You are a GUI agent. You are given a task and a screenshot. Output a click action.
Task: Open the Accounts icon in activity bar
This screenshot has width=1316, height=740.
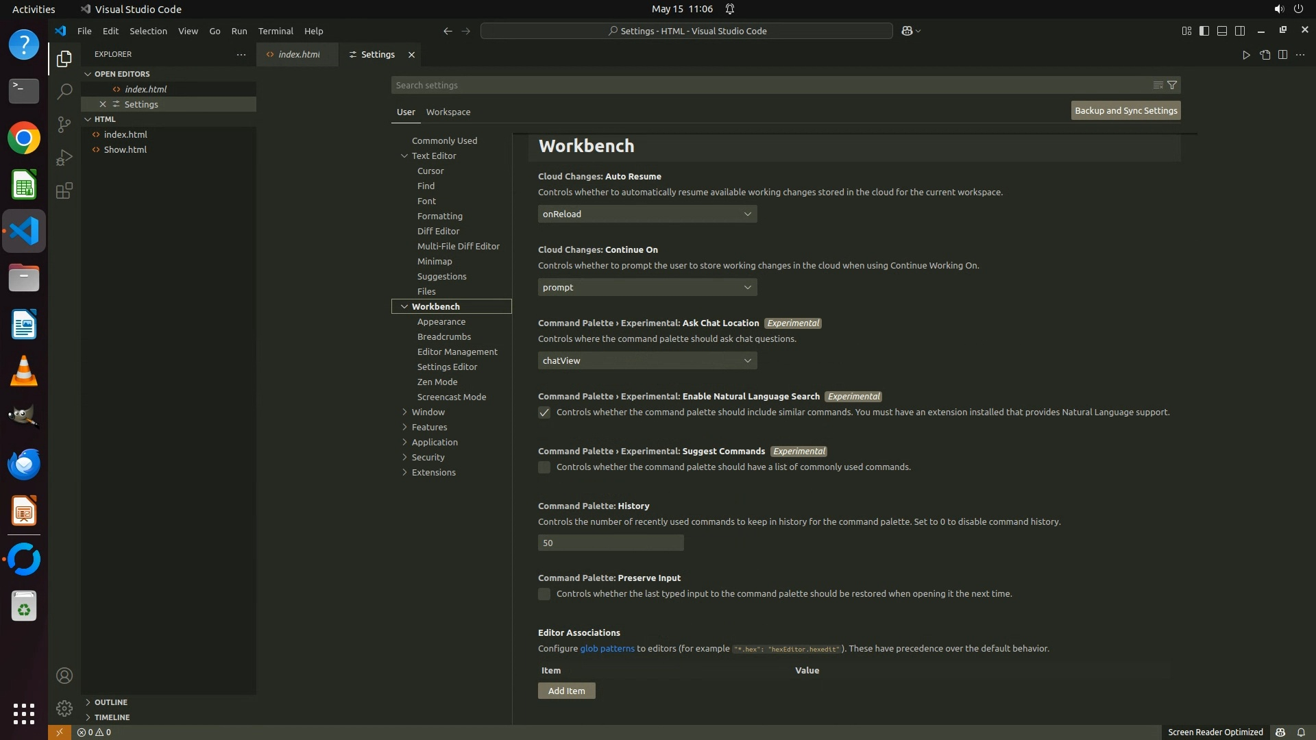click(64, 676)
